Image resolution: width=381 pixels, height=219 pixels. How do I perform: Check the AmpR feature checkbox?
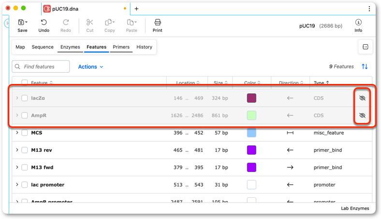pos(25,115)
